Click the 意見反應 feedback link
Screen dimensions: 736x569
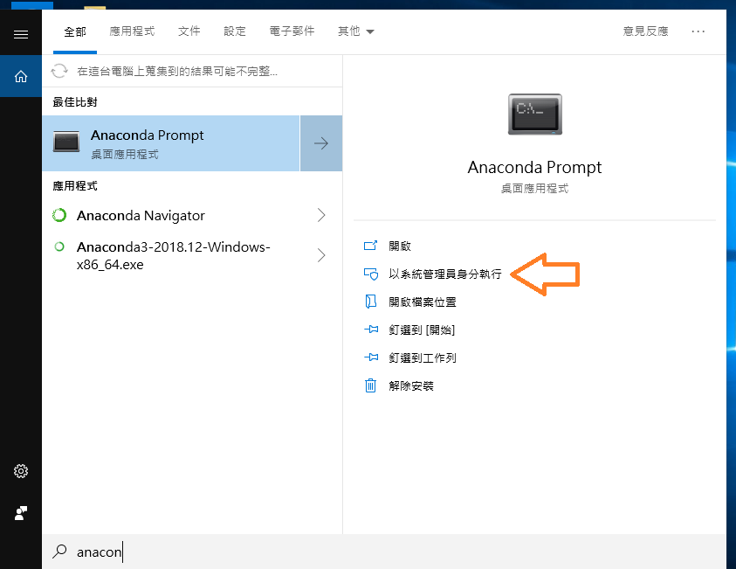645,31
